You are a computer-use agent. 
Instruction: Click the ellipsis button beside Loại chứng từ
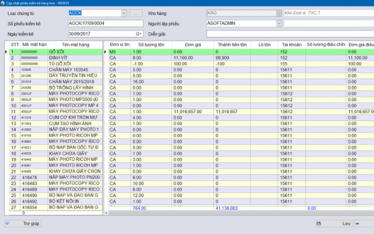click(136, 12)
